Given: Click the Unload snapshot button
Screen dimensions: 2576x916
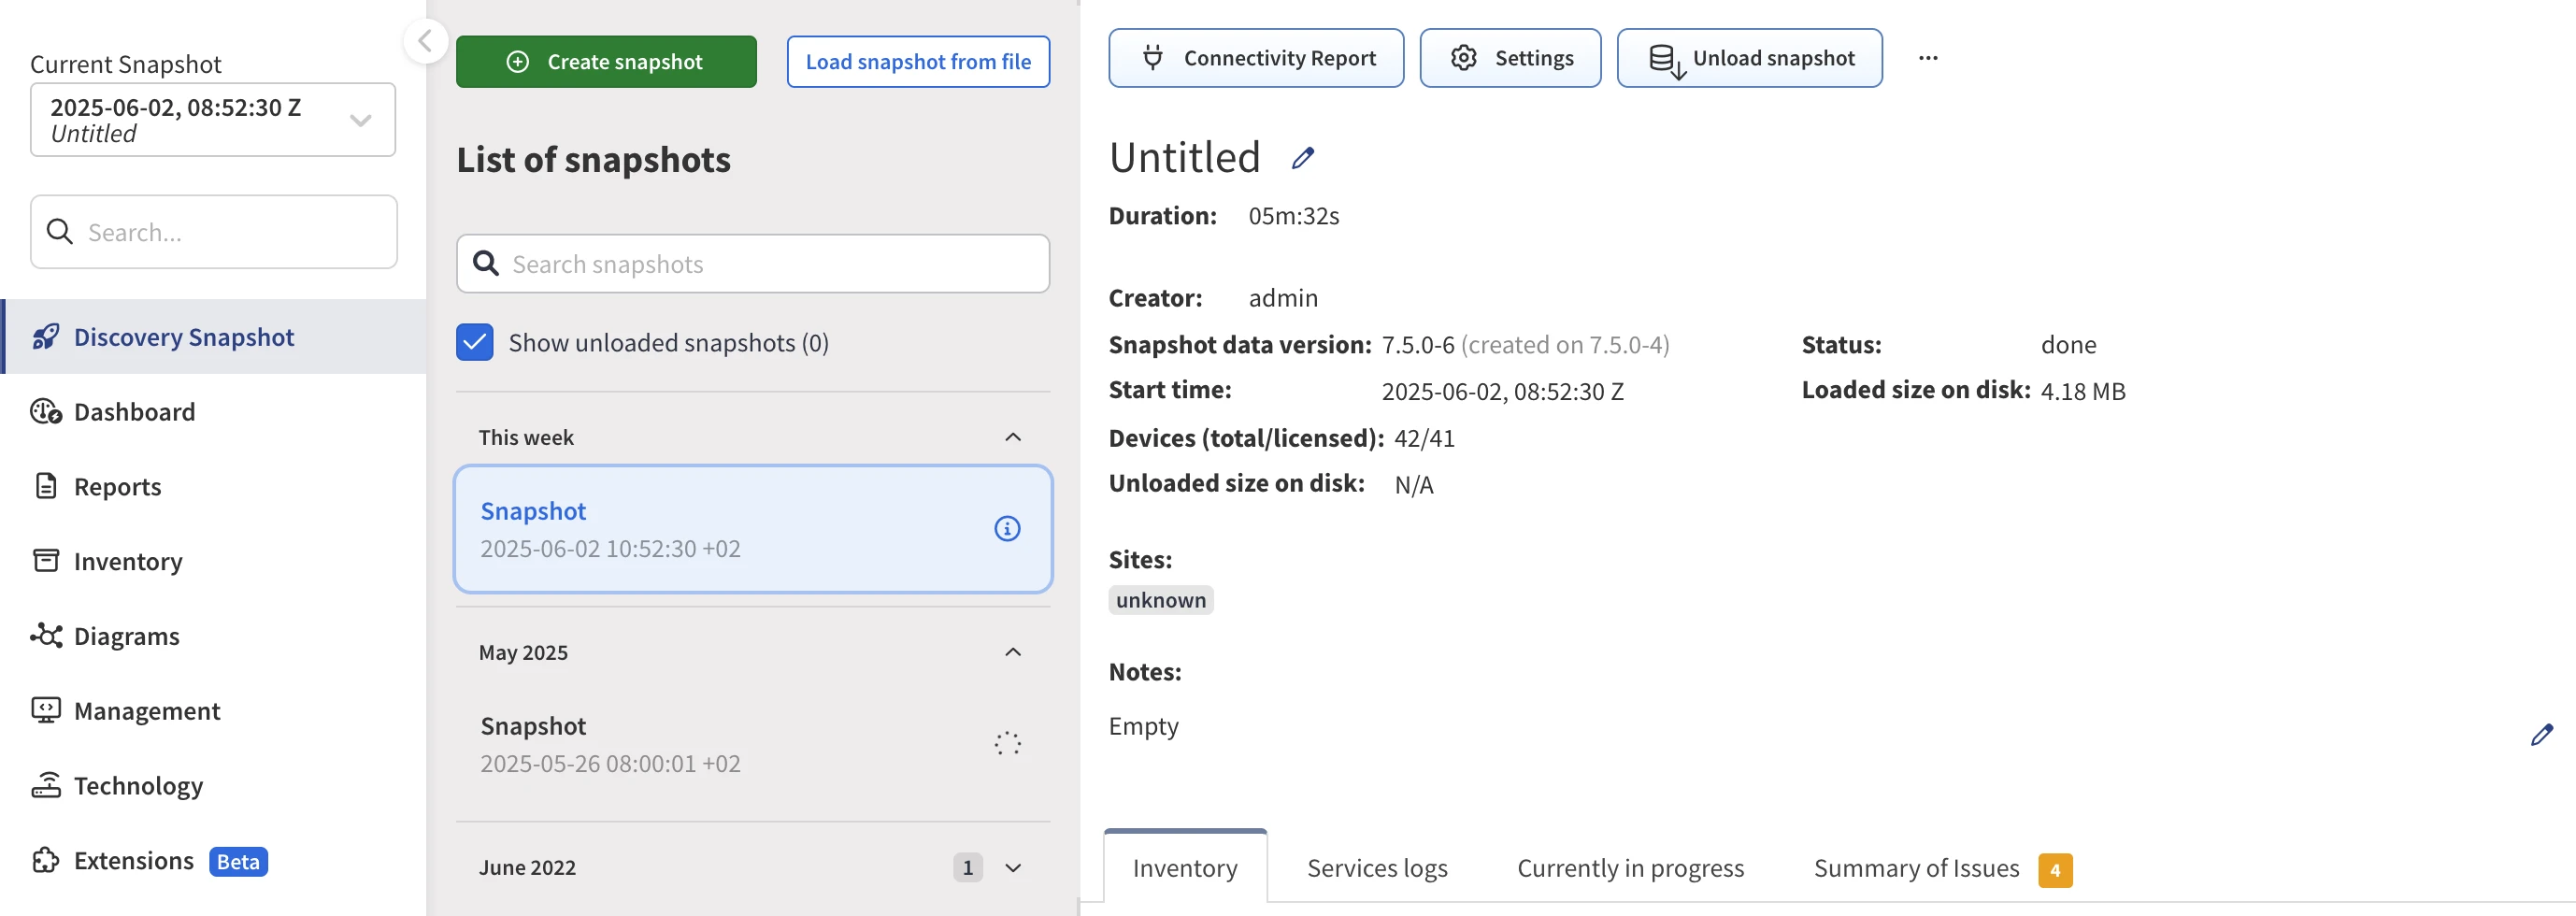Looking at the screenshot, I should 1749,58.
